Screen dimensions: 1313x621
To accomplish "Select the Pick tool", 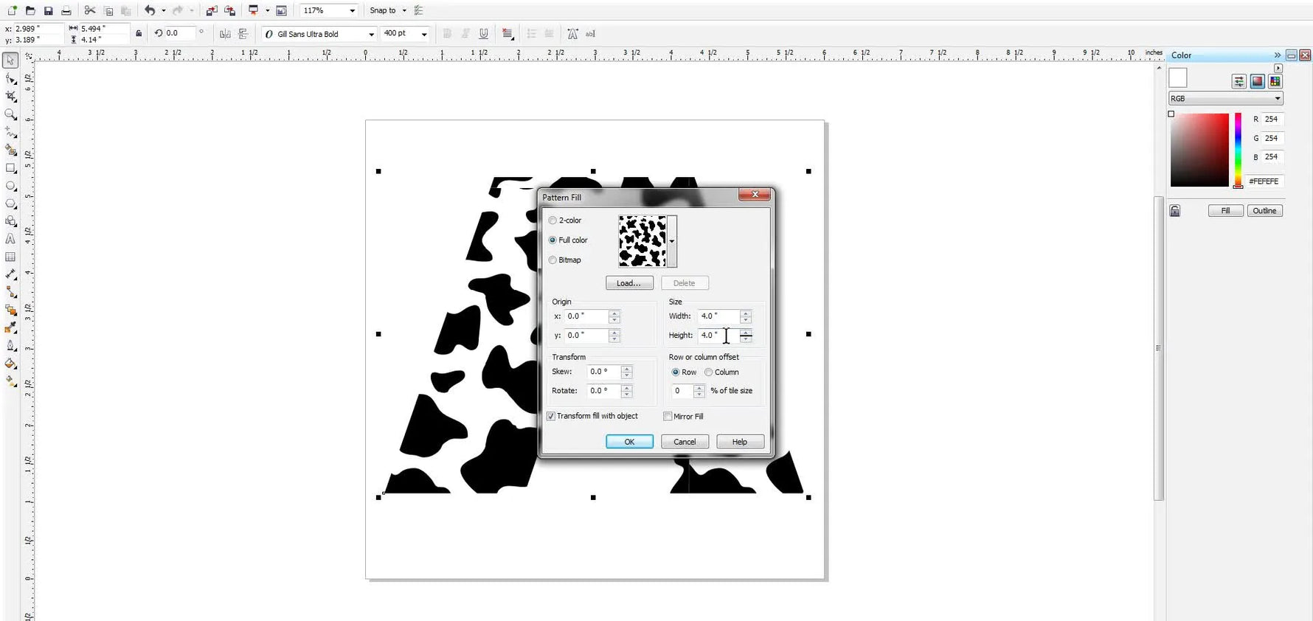I will tap(10, 60).
